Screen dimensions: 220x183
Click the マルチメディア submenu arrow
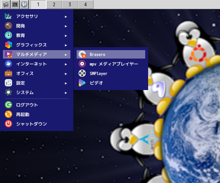tap(66, 55)
